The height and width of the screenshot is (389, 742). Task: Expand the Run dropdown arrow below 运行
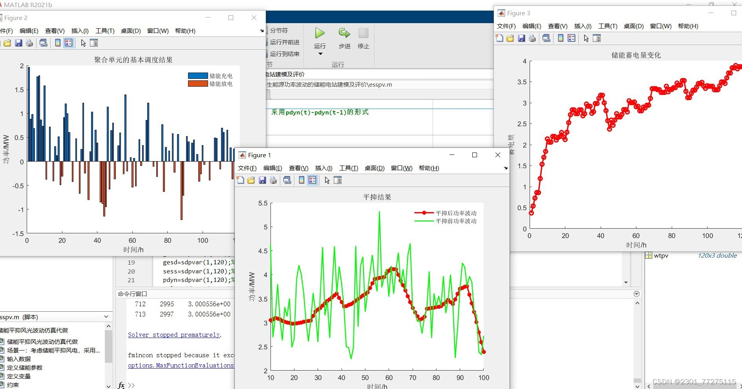click(320, 54)
